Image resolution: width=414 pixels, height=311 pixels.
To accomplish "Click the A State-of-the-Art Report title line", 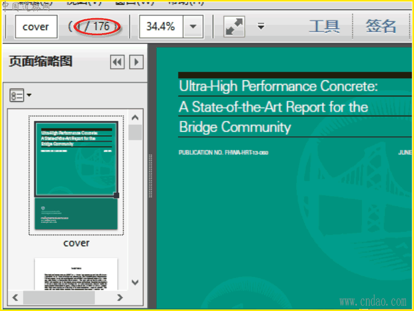I will pos(273,107).
